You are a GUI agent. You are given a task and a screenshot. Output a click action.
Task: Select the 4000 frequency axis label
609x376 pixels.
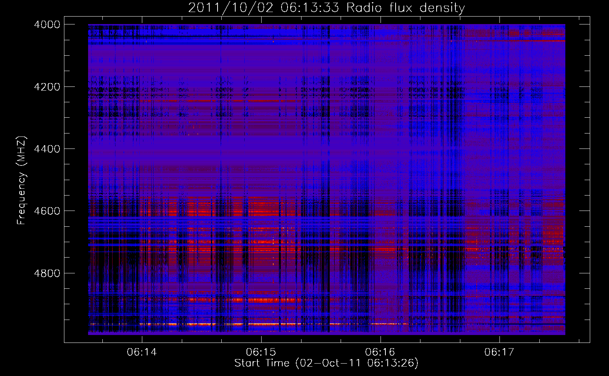47,24
